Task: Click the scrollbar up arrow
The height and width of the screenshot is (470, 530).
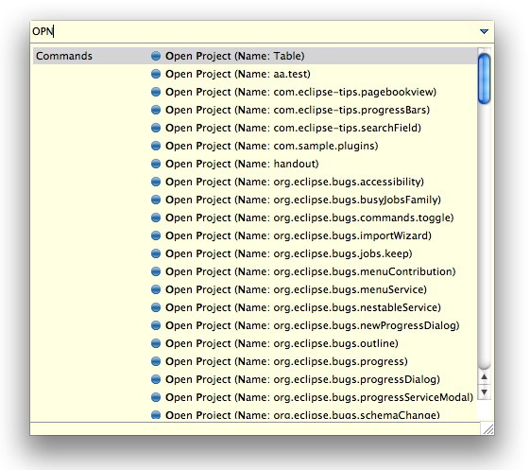Action: [x=484, y=377]
